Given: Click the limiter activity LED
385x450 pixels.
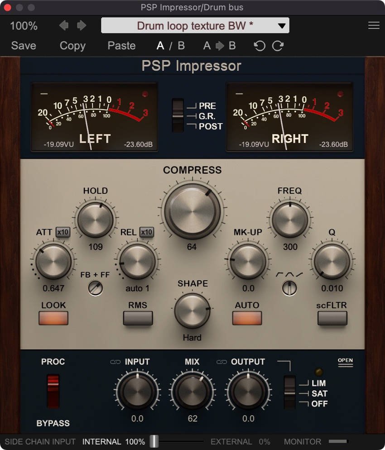Looking at the screenshot, I should (319, 372).
